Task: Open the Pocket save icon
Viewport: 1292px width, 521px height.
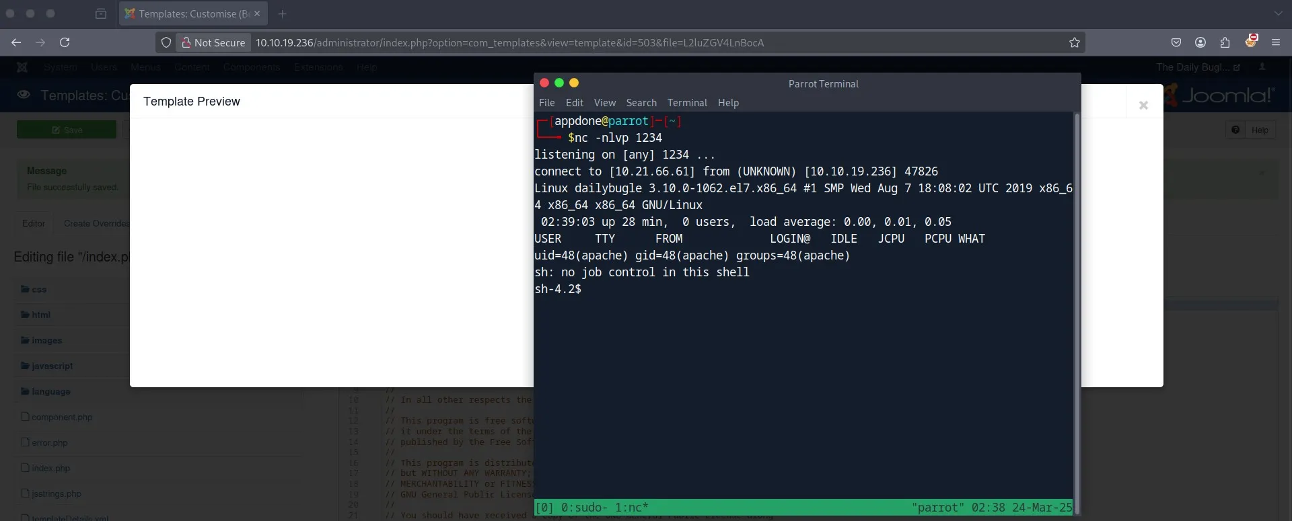Action: [x=1176, y=42]
